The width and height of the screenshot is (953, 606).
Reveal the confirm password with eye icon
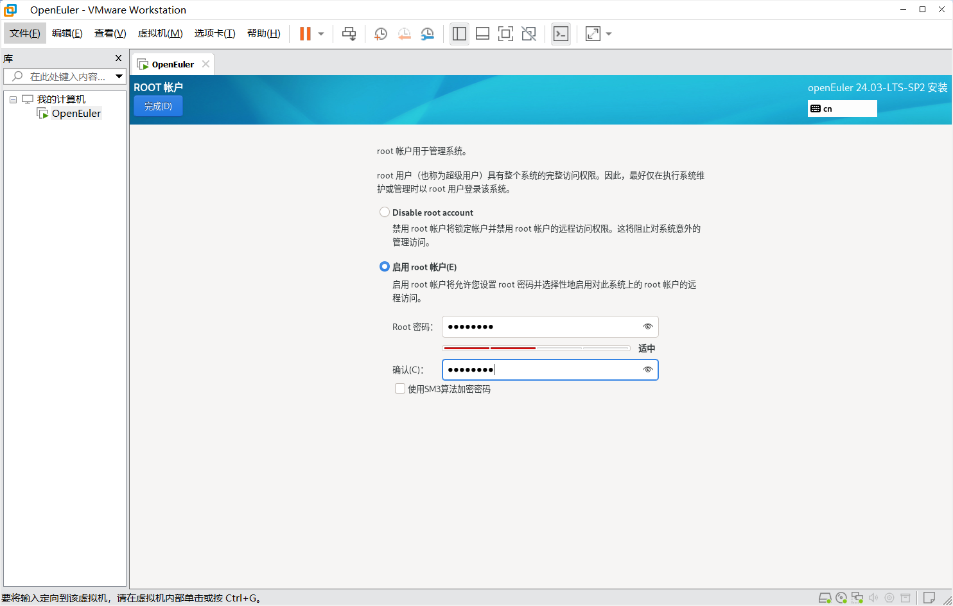(x=648, y=370)
